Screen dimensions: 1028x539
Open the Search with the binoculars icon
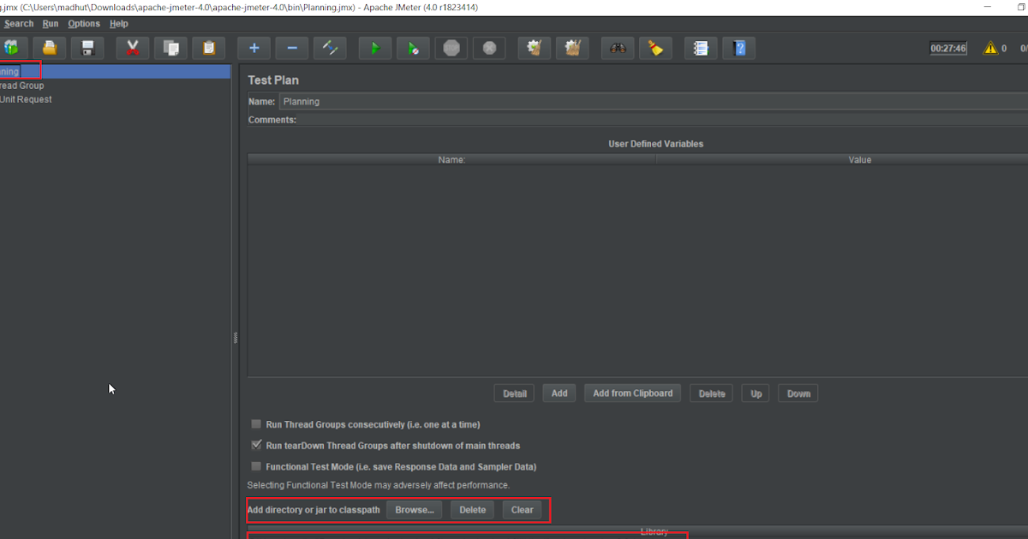point(618,48)
